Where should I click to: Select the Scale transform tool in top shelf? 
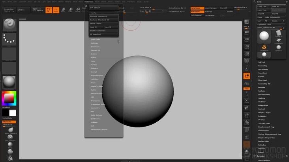[x=70, y=10]
